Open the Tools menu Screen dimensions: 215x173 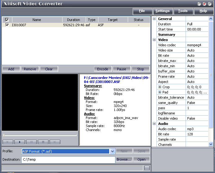(183, 11)
